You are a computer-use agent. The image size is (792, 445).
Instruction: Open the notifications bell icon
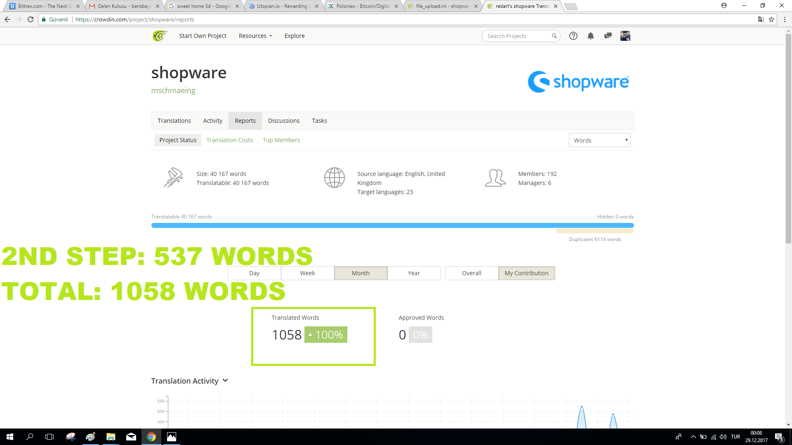(x=591, y=36)
